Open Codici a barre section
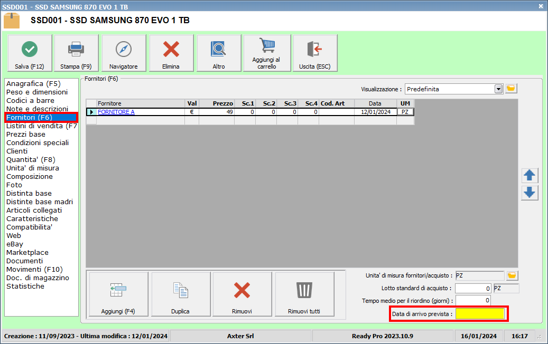 tap(31, 100)
